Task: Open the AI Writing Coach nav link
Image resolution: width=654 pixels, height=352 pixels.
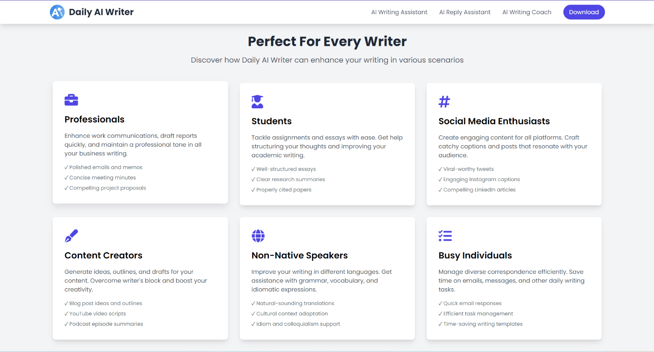Action: 526,12
